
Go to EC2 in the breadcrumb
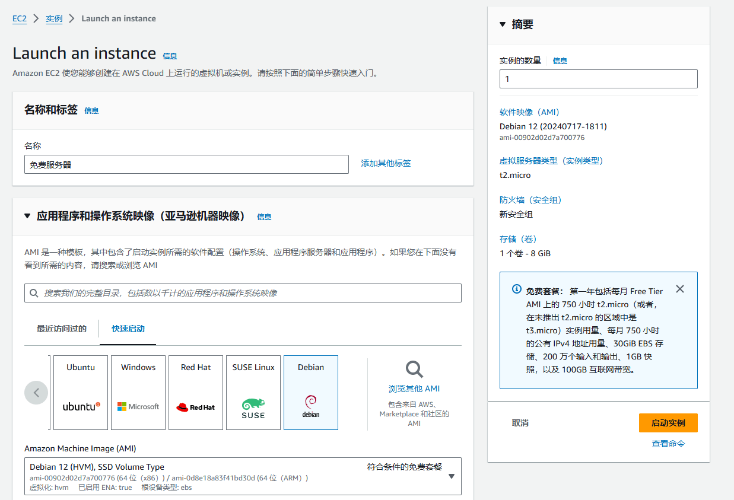(x=20, y=18)
